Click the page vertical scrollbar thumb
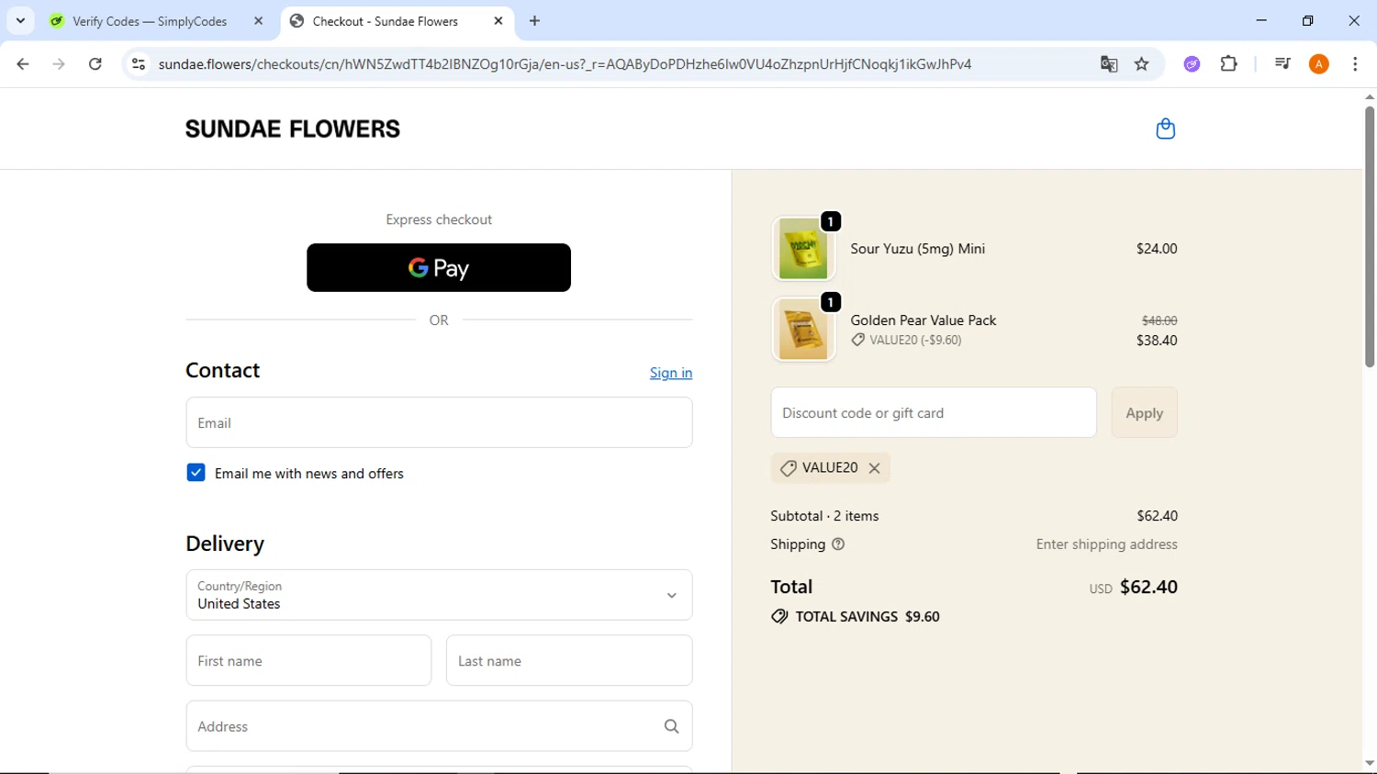 pyautogui.click(x=1369, y=237)
